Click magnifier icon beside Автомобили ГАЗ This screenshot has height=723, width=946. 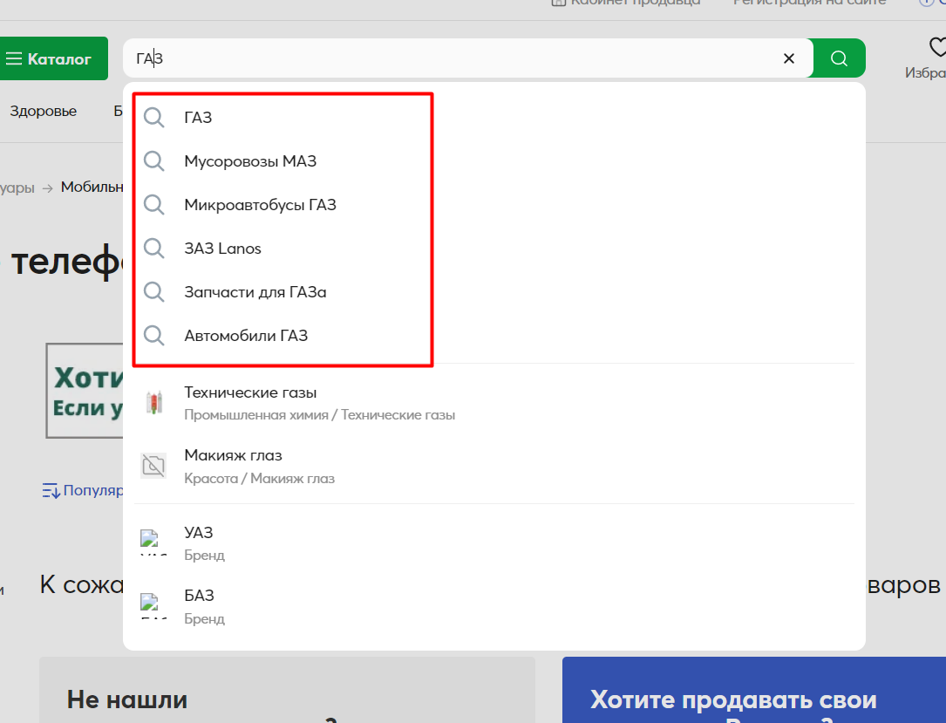click(x=153, y=336)
